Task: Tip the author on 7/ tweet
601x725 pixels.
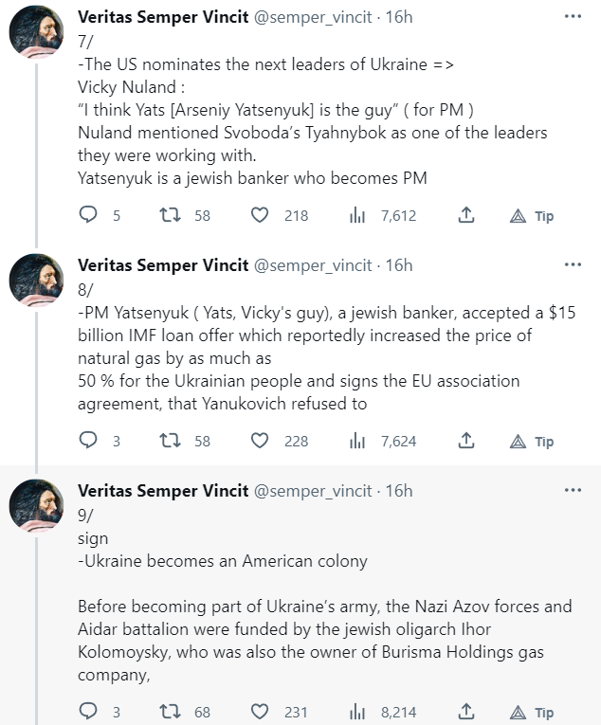Action: pos(531,216)
